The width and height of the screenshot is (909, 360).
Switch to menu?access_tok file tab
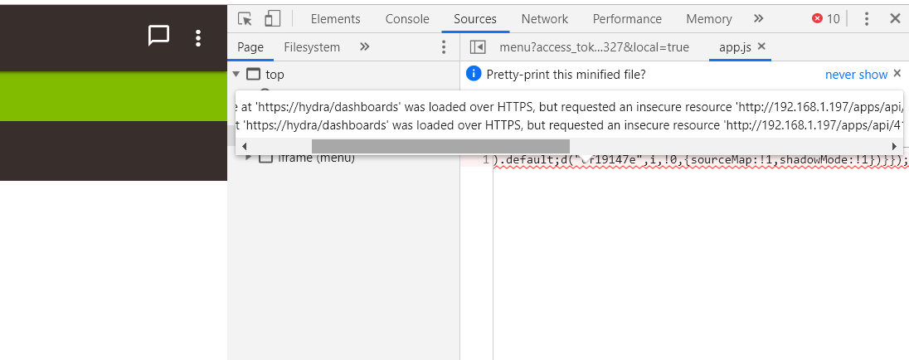click(x=594, y=47)
